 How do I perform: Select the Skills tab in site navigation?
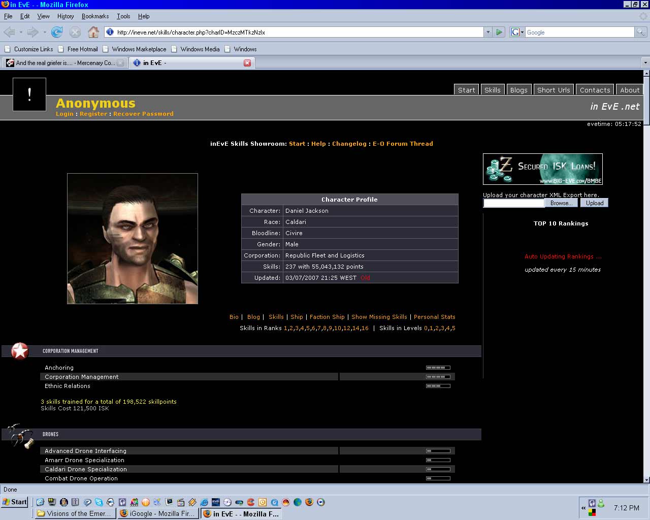pyautogui.click(x=492, y=90)
